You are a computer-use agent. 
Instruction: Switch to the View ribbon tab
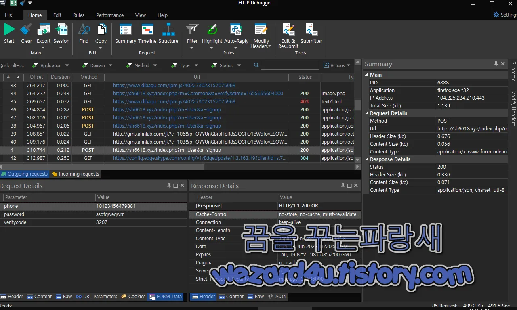141,15
